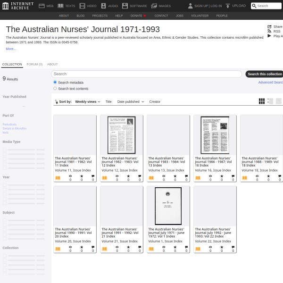Open the Donate menu in navigation
The width and height of the screenshot is (283, 283).
(138, 16)
